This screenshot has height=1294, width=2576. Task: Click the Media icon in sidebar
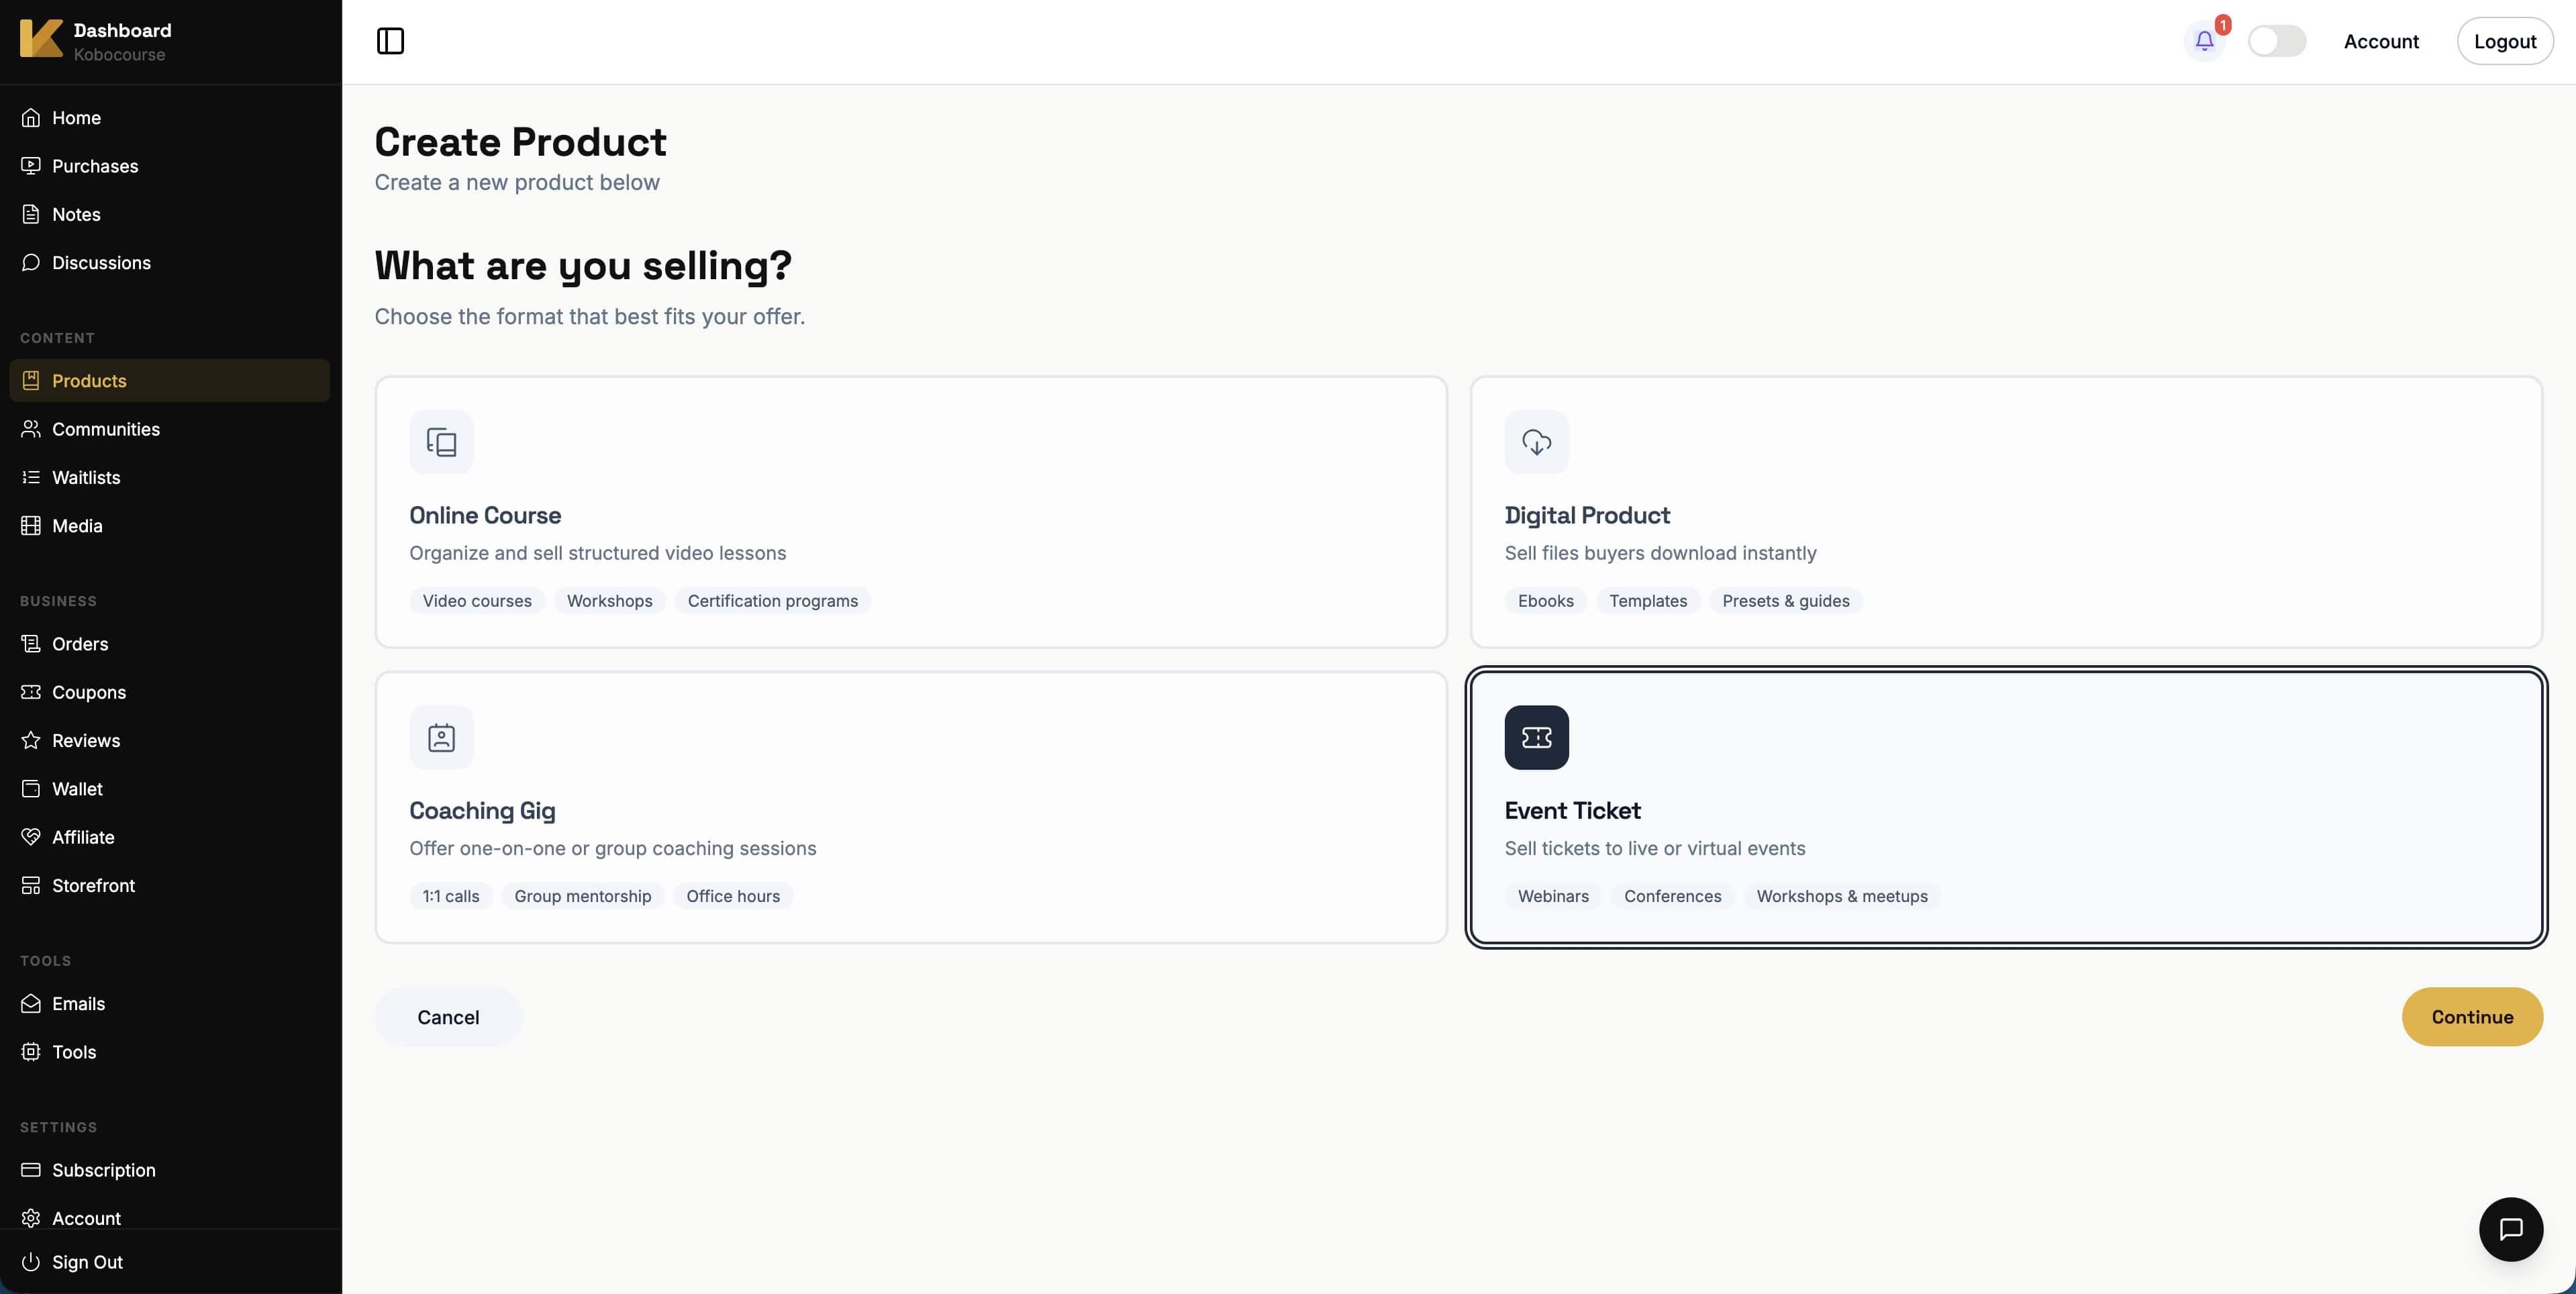[31, 526]
